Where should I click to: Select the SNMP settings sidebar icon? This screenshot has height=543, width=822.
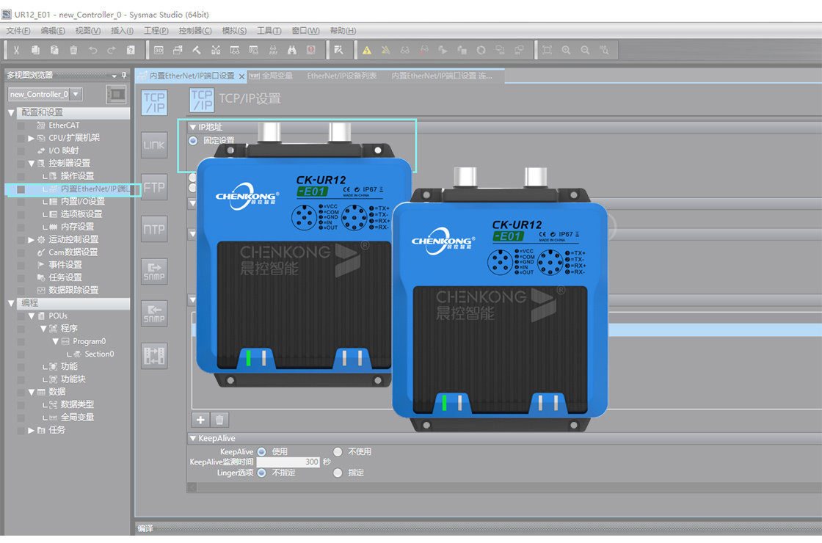coord(154,271)
